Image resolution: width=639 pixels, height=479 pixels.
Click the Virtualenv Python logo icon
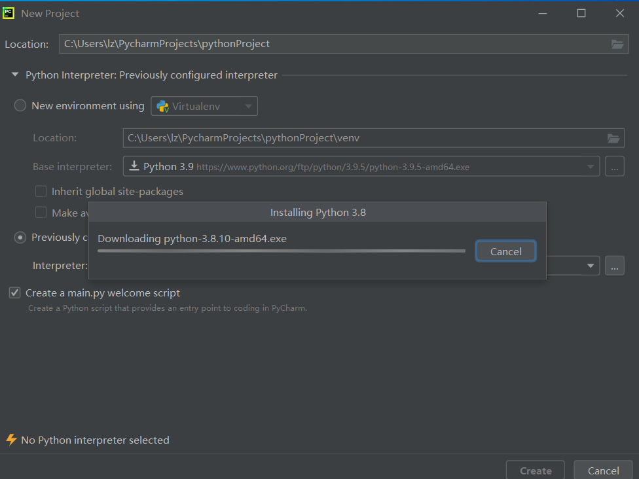click(x=162, y=106)
